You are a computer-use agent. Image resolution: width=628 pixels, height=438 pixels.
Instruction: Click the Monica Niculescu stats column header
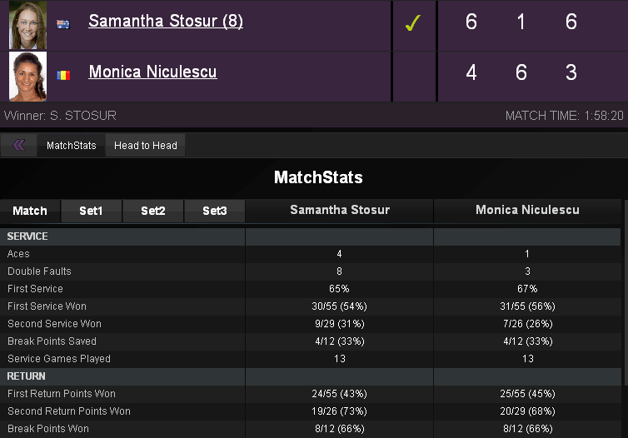point(527,211)
